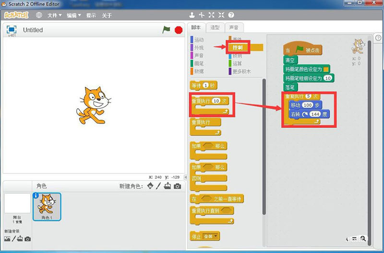This screenshot has height=253, width=384.
Task: Click the 等待 seconds value in palette
Action: pos(206,85)
